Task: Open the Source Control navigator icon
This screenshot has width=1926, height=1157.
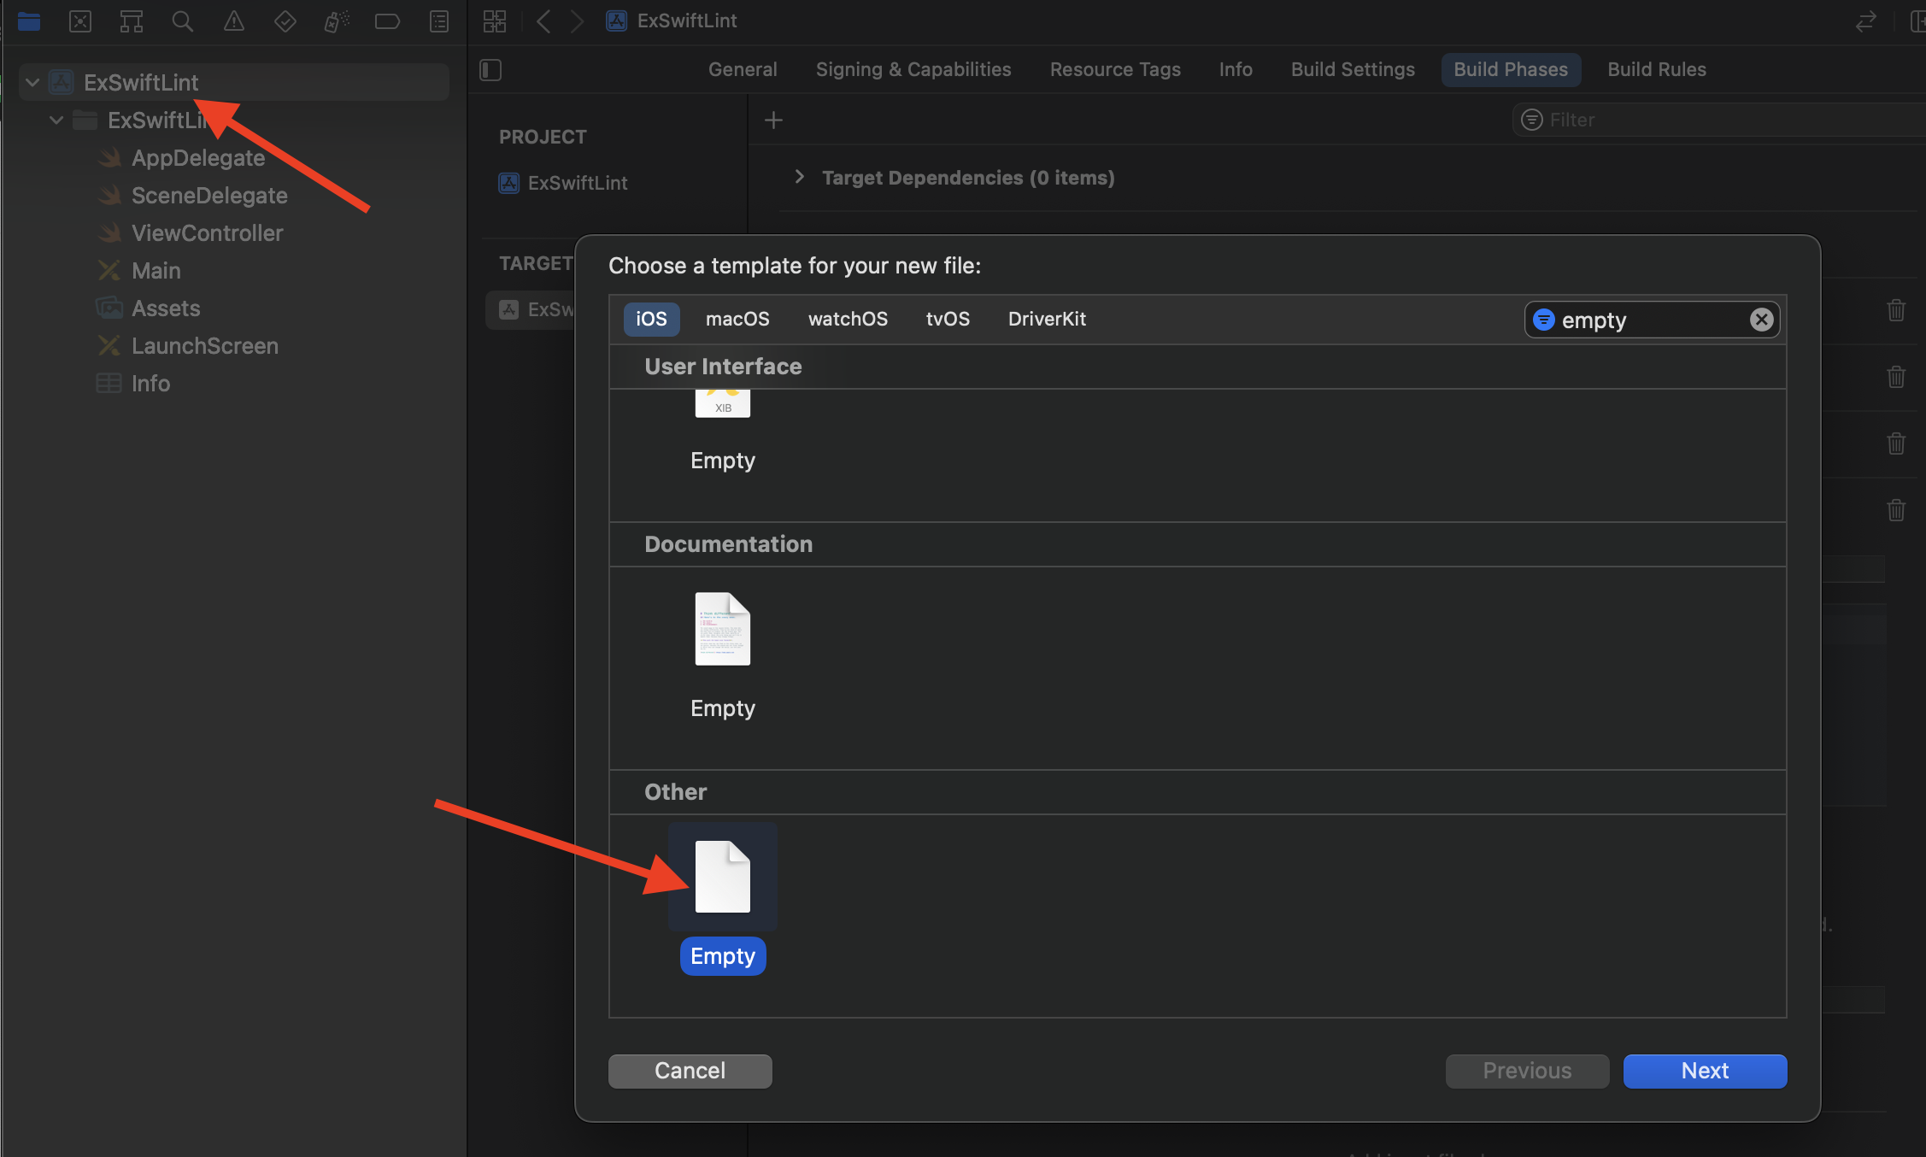Action: (80, 21)
